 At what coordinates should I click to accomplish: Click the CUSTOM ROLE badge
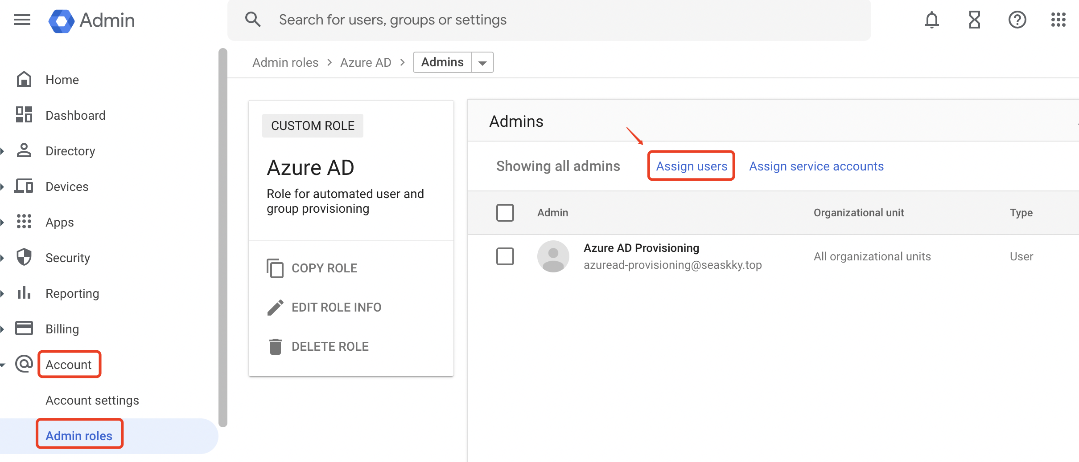(x=313, y=126)
